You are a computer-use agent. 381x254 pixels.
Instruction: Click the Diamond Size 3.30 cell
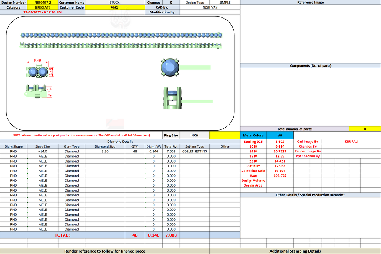(x=105, y=151)
